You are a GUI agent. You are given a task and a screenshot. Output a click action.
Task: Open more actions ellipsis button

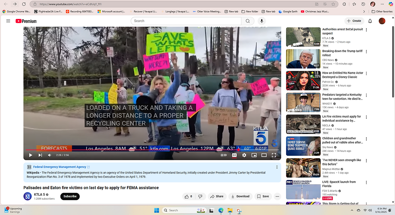[x=277, y=196]
